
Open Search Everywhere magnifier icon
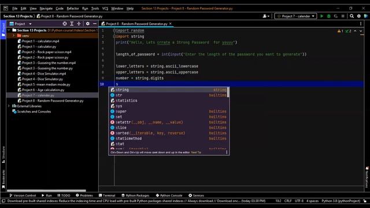point(351,16)
